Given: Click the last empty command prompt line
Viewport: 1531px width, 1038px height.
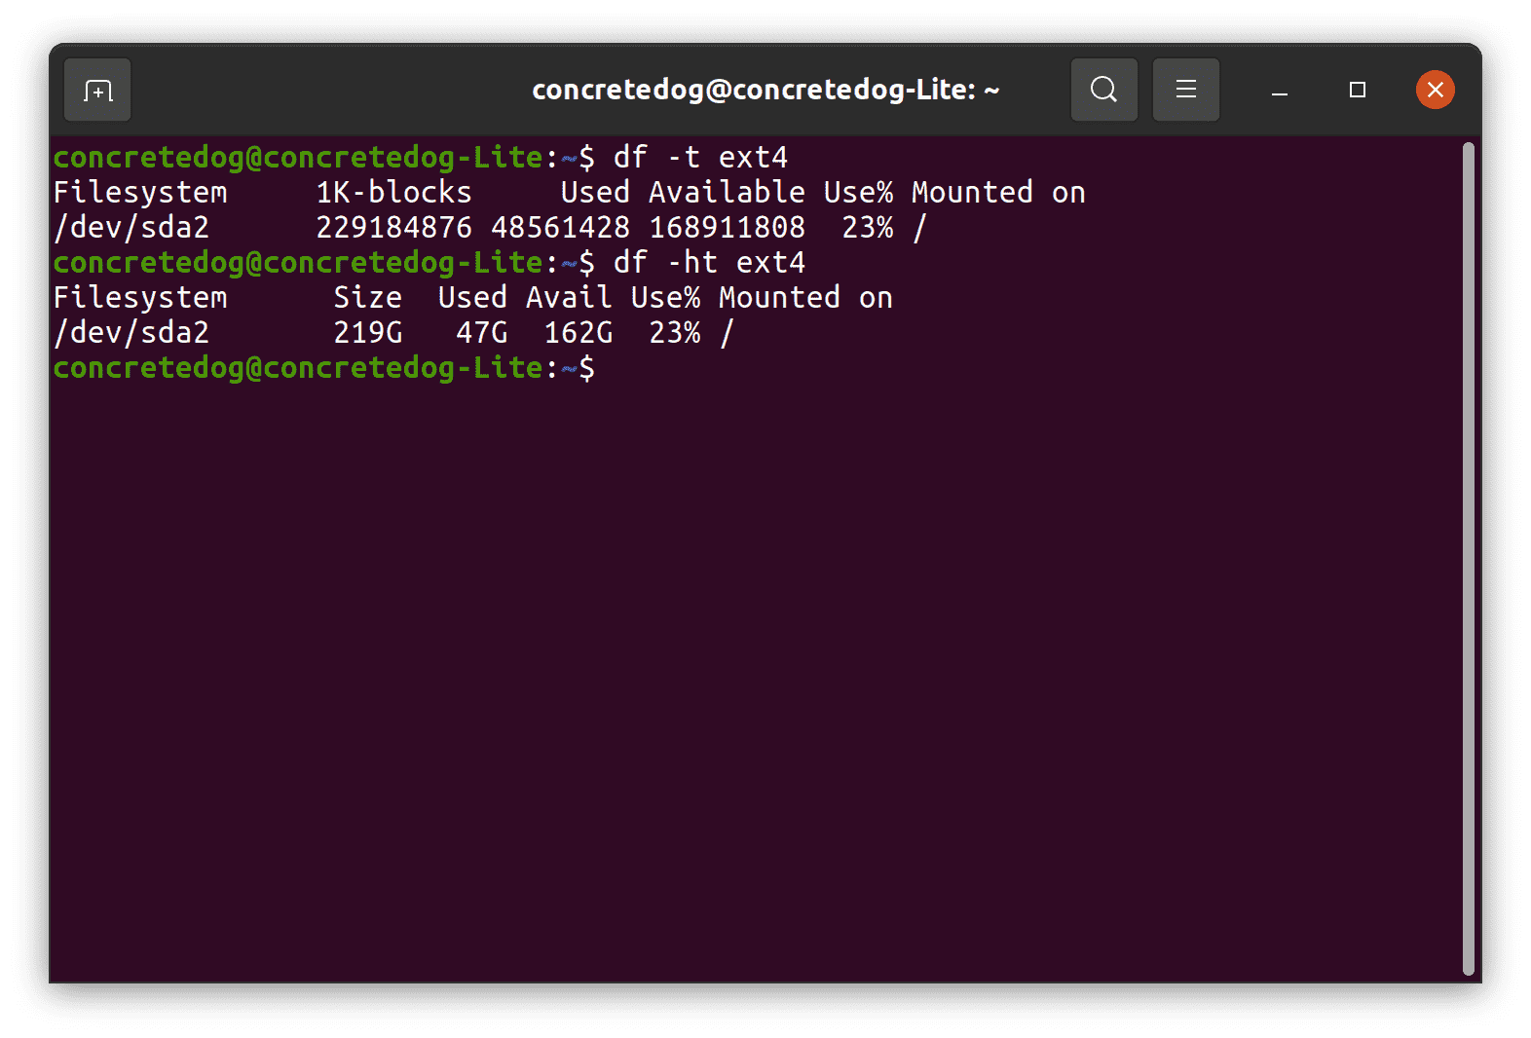Looking at the screenshot, I should point(323,367).
